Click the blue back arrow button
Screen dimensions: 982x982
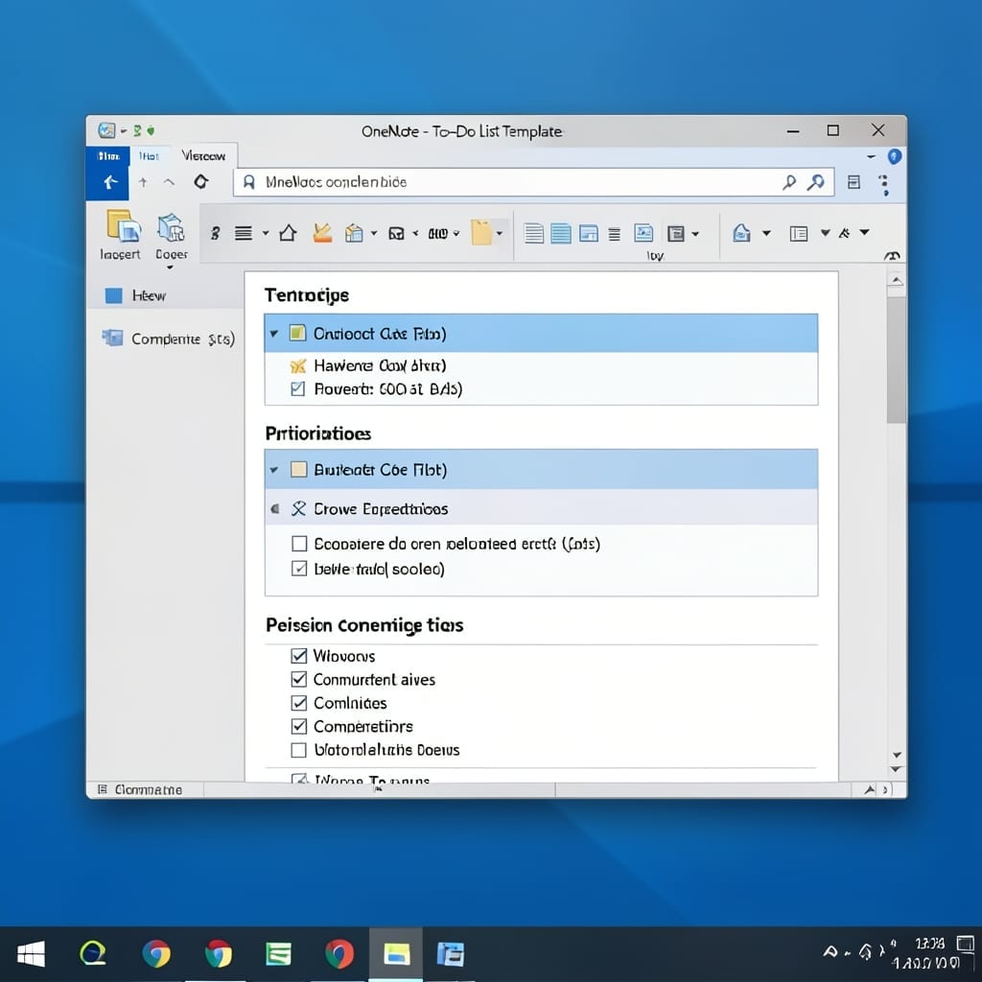coord(109,182)
